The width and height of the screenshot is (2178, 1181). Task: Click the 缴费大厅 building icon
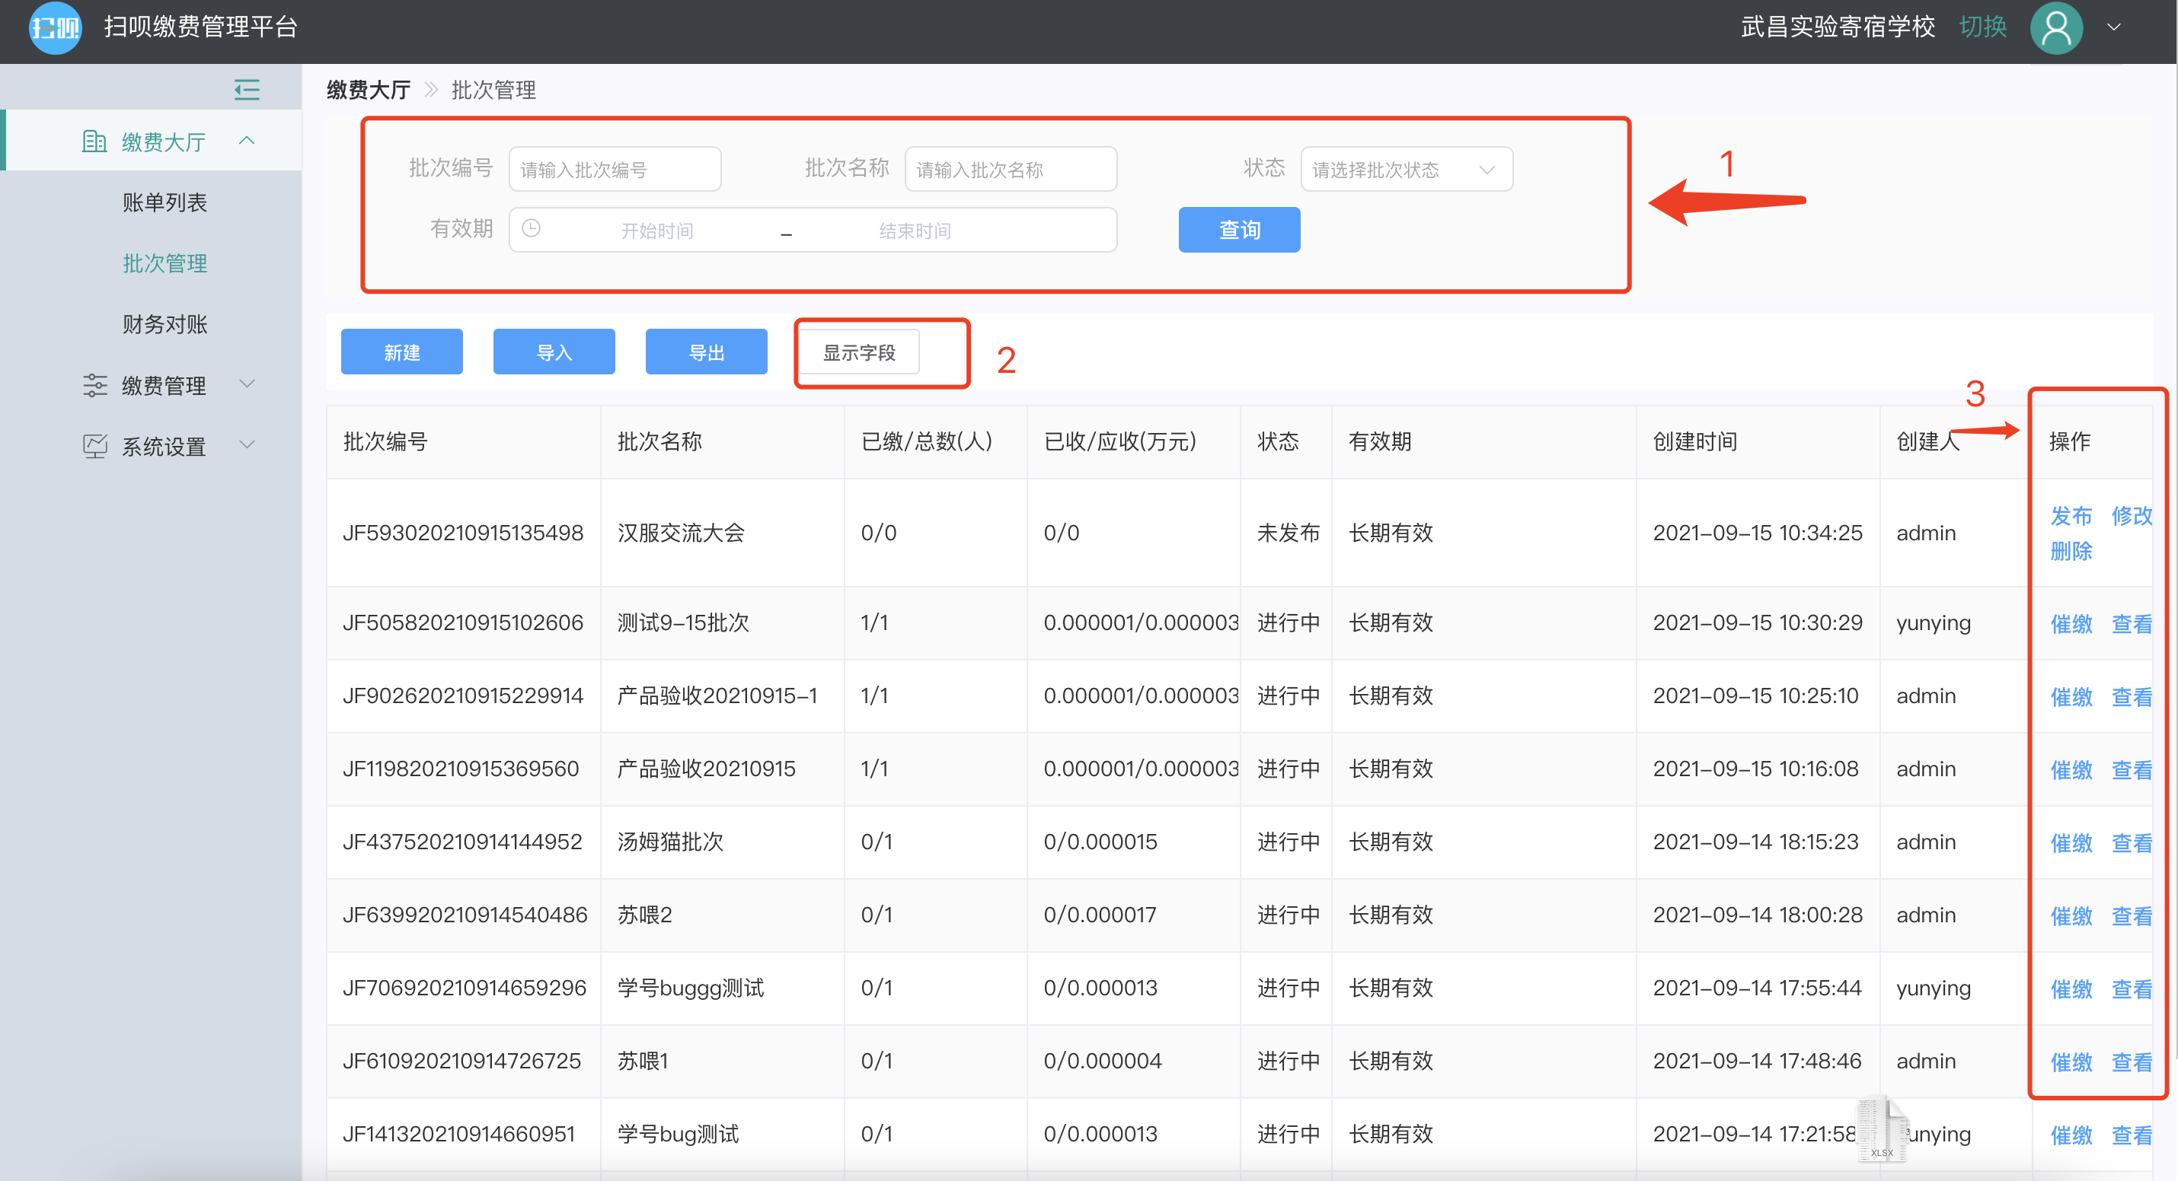(94, 141)
